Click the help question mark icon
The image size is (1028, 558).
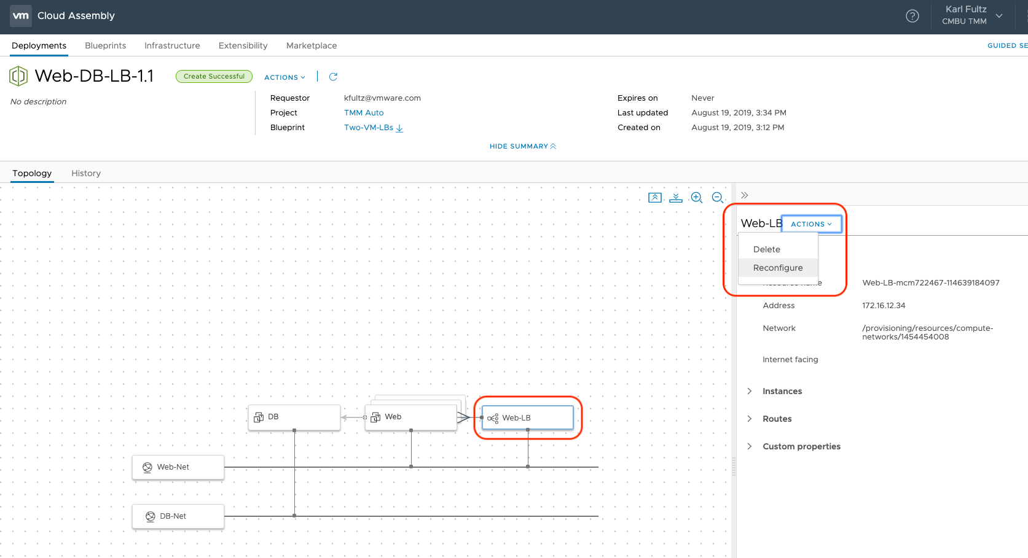pos(912,17)
